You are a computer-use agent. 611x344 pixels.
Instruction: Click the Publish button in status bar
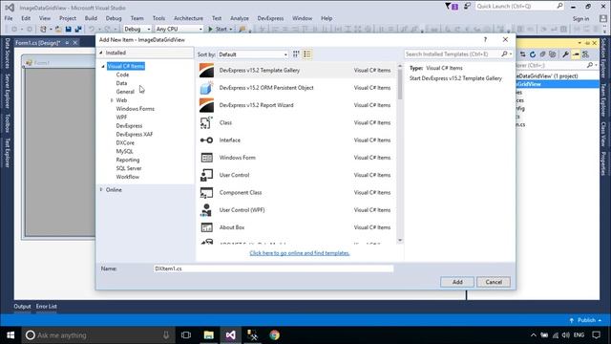click(x=585, y=320)
